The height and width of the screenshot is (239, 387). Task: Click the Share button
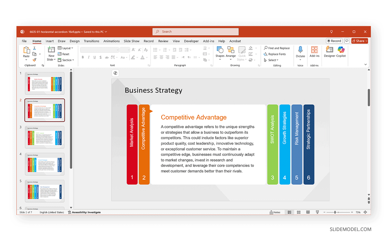tap(360, 41)
